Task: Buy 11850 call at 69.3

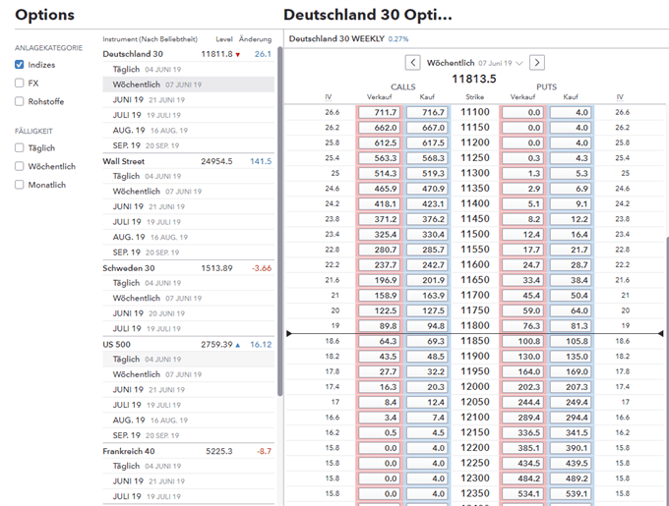Action: click(427, 341)
